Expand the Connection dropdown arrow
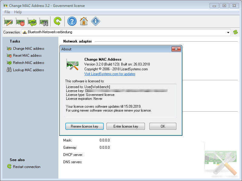242x181 pixels. [x=228, y=32]
